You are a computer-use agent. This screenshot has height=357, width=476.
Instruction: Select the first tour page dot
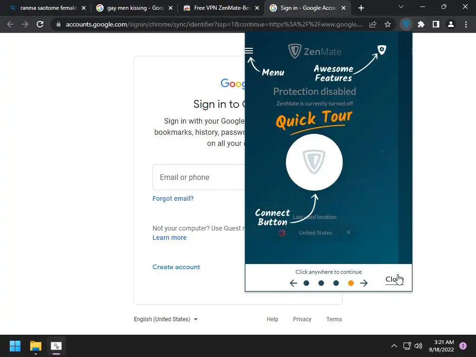coord(306,283)
